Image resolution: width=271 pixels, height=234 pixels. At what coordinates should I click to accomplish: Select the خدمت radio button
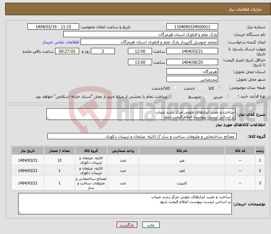click(200, 88)
